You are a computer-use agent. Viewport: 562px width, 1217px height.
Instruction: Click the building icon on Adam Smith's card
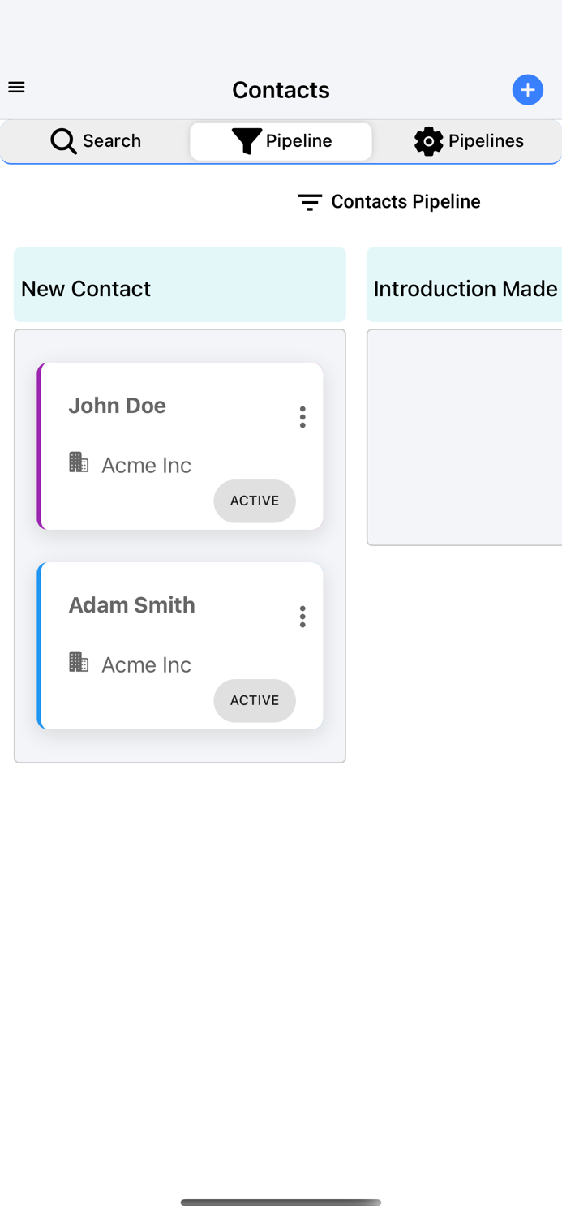pyautogui.click(x=79, y=662)
